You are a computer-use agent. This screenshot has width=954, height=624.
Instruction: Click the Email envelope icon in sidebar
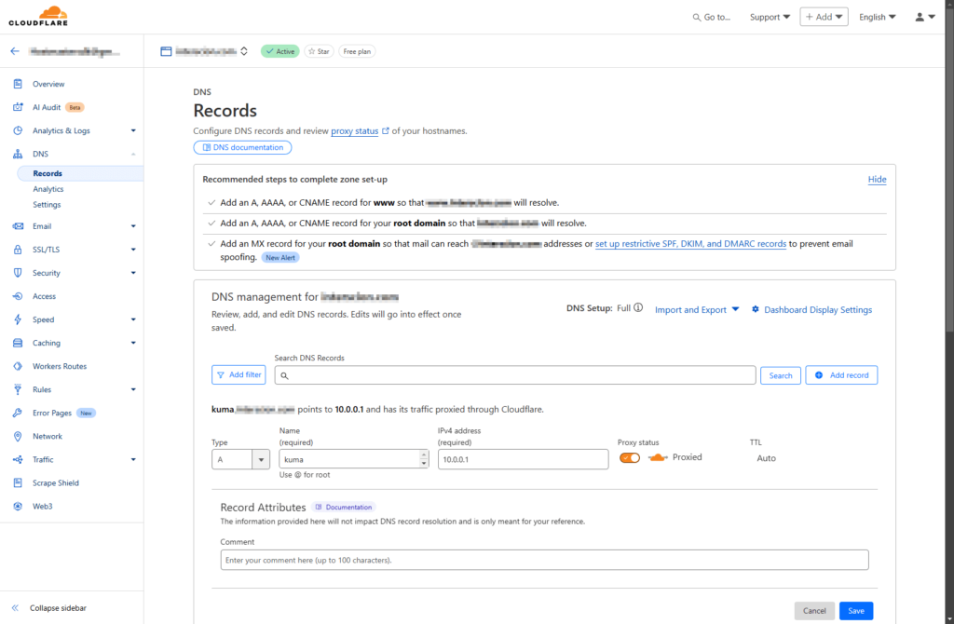click(x=18, y=226)
